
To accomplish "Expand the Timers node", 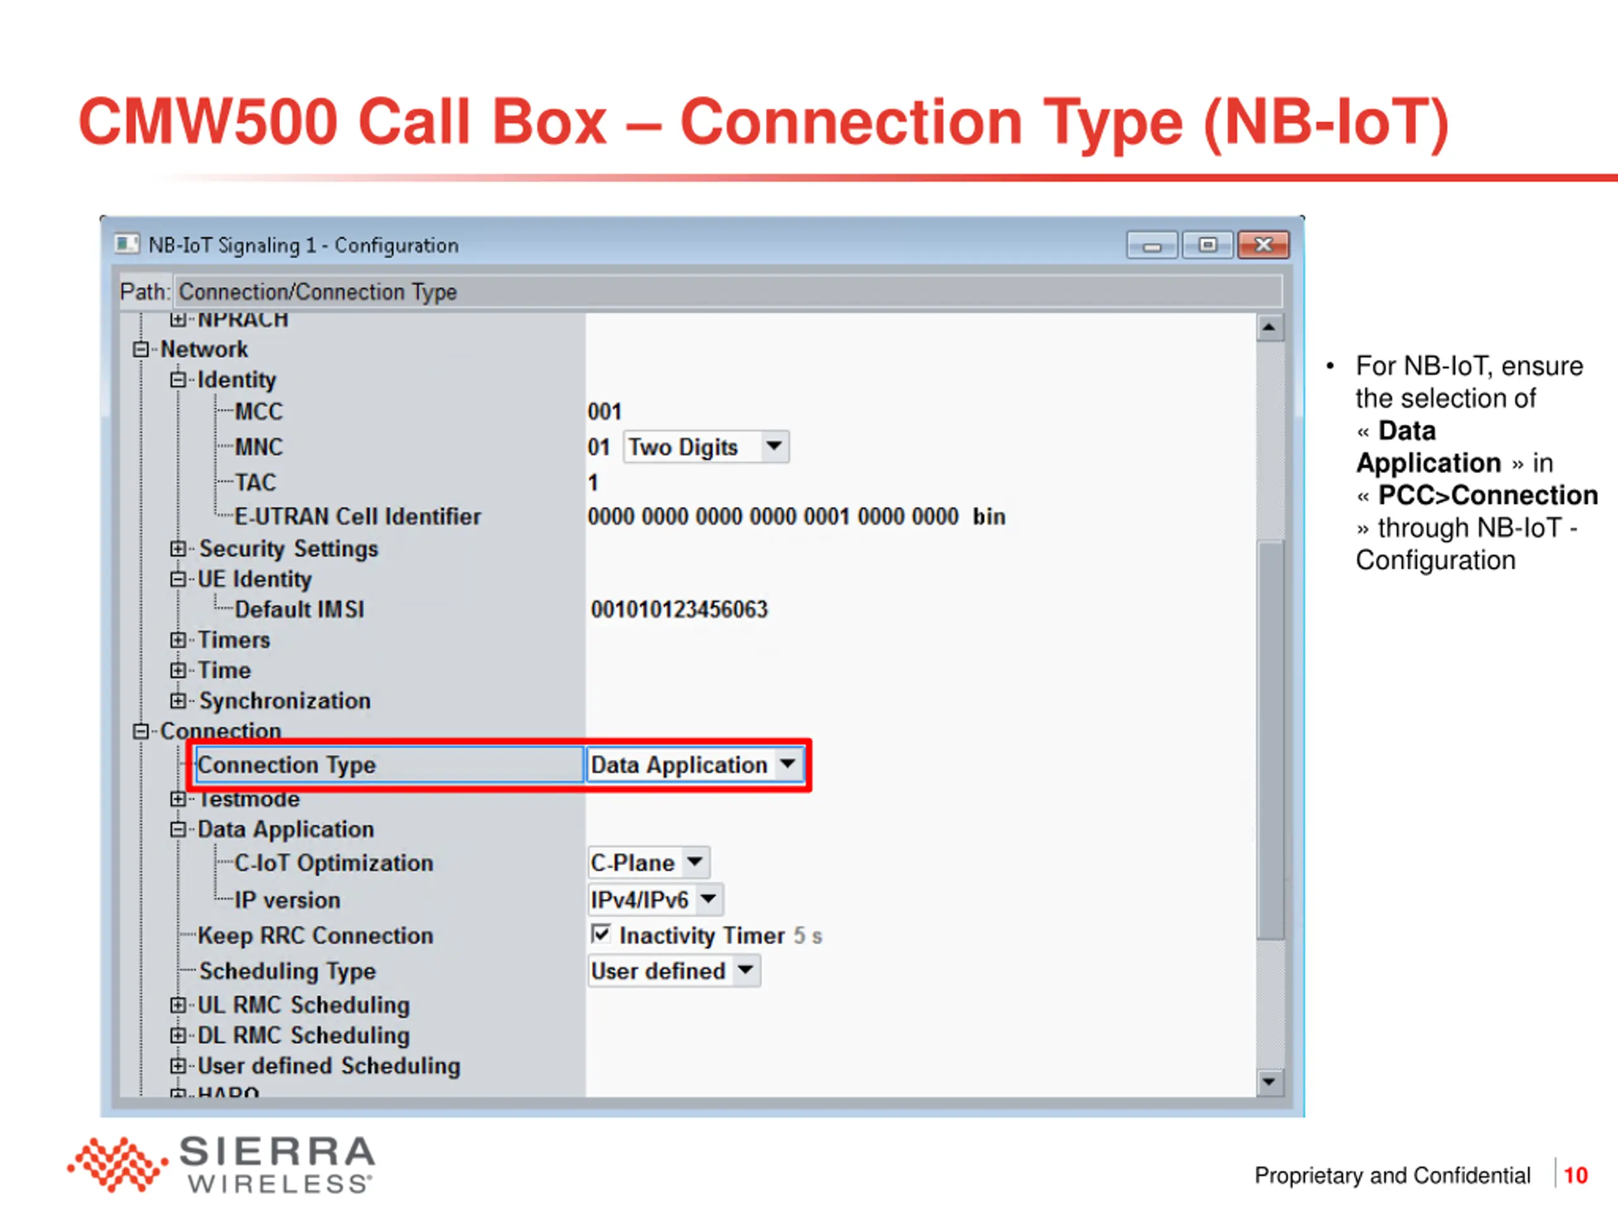I will tap(178, 641).
